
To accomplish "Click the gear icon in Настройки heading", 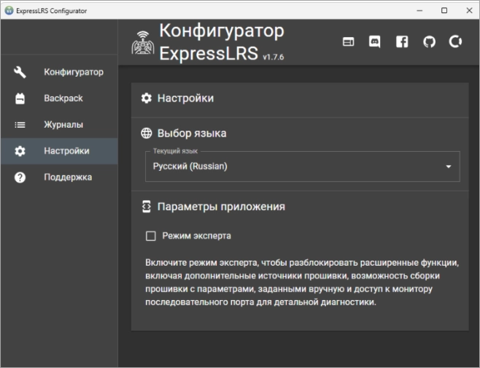I will 147,98.
